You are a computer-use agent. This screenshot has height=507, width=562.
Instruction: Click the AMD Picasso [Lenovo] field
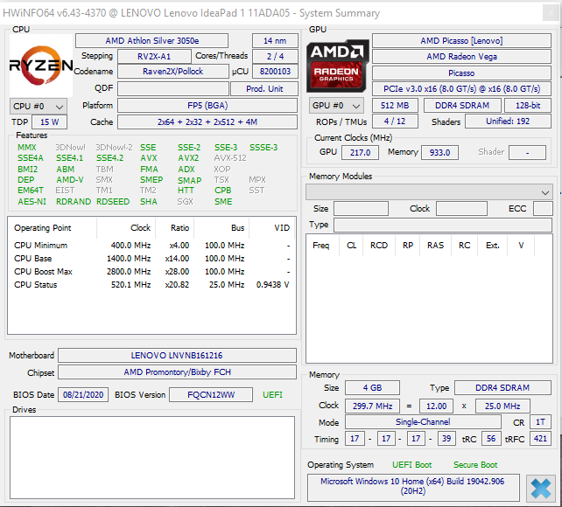[461, 41]
